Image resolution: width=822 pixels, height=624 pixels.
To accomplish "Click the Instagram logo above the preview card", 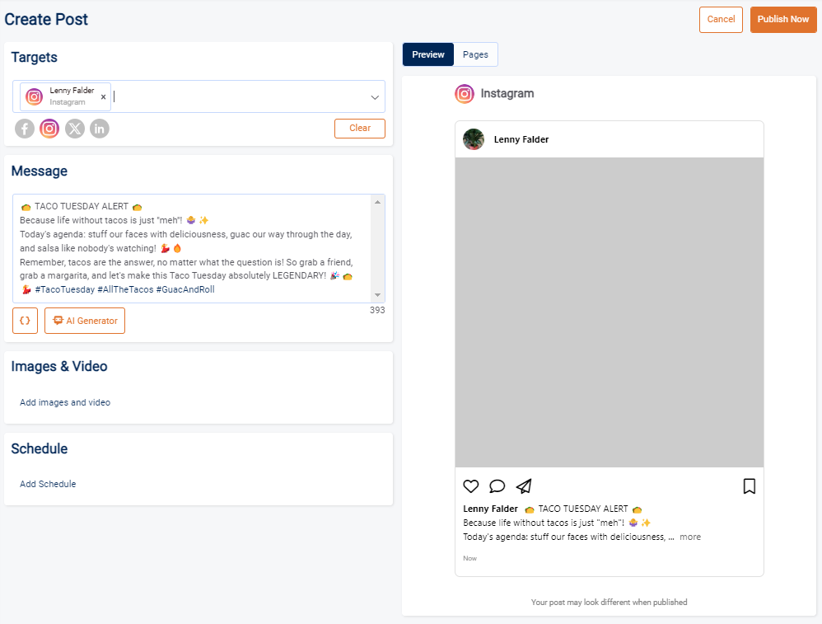I will point(465,94).
